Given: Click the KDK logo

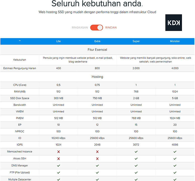Looking at the screenshot, I should [x=174, y=23].
